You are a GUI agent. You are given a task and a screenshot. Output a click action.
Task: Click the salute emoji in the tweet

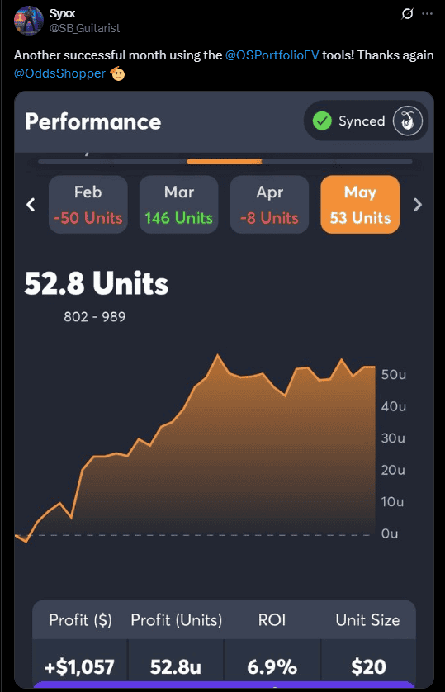(117, 73)
